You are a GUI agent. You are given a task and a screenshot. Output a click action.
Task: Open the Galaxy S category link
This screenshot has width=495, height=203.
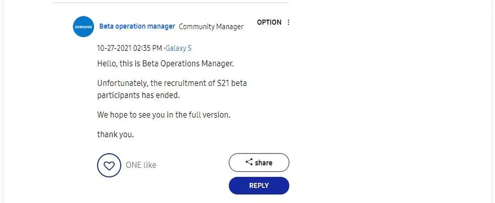pos(178,48)
